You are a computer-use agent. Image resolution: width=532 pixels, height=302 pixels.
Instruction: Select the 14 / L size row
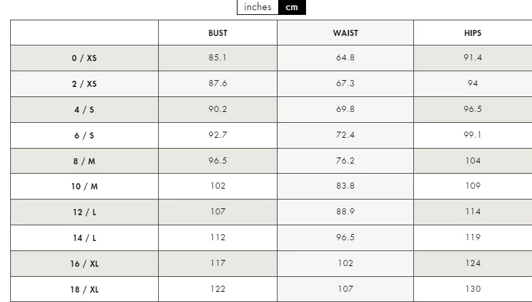pos(84,238)
